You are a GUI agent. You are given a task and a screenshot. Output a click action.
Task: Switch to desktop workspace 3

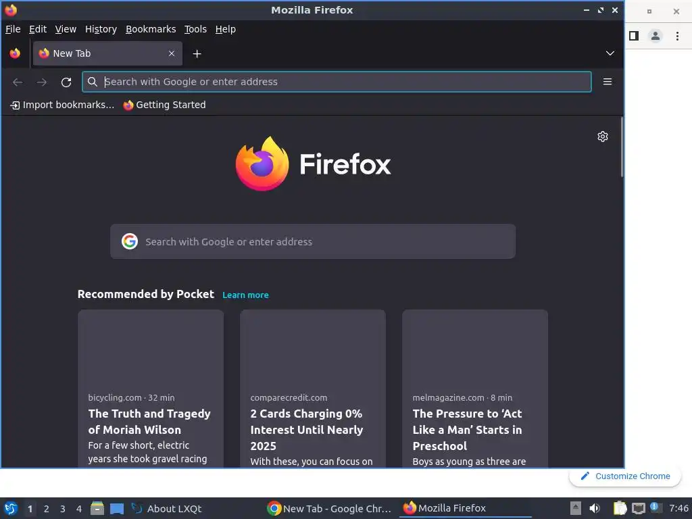[63, 509]
